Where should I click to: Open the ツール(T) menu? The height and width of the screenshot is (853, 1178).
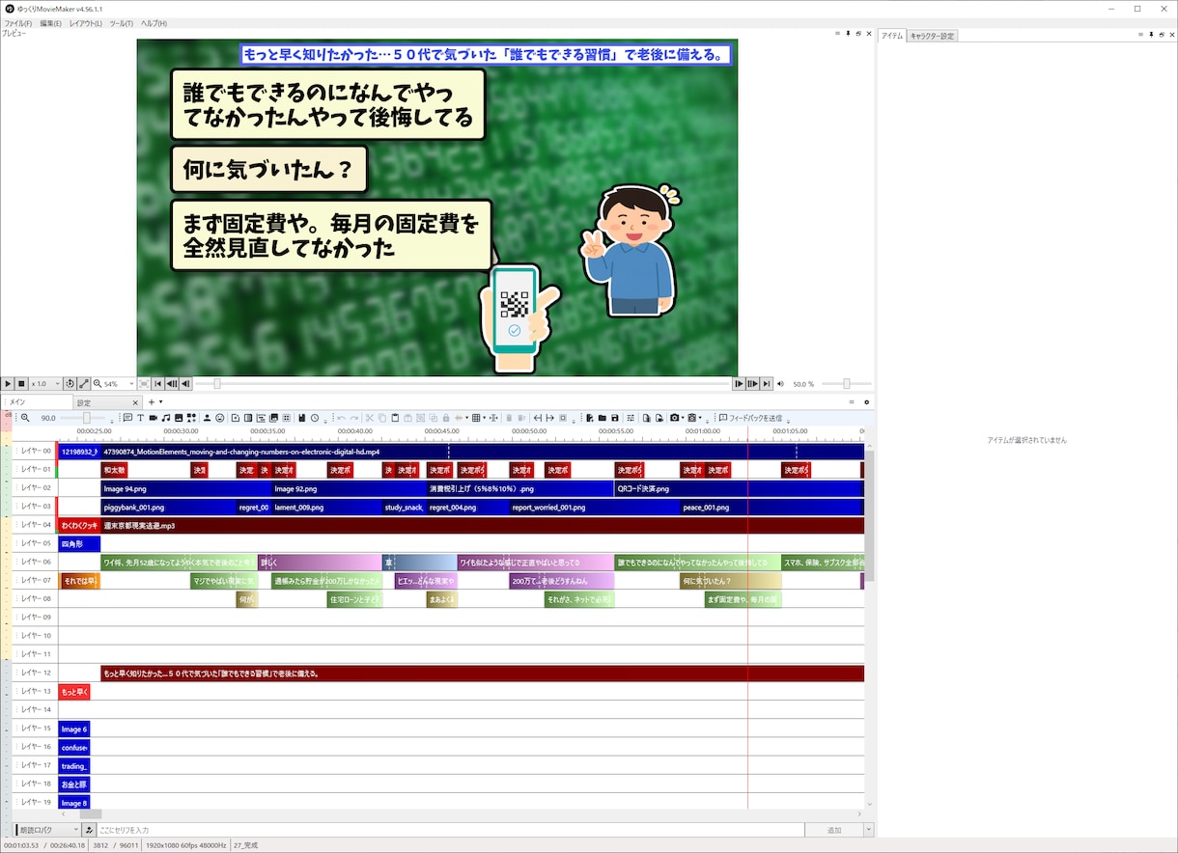[x=122, y=23]
